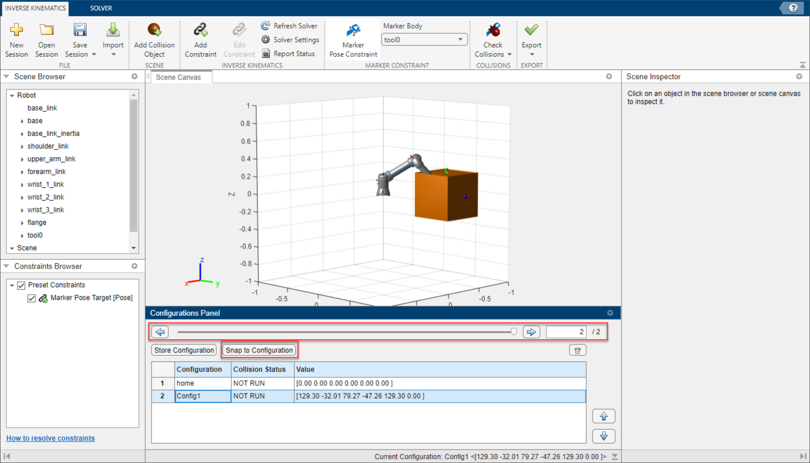Go to next configuration arrow

[x=531, y=332]
